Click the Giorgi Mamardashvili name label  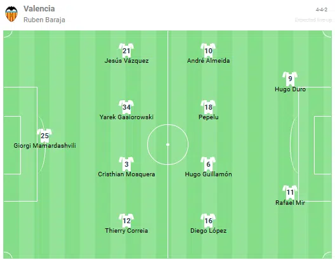(x=44, y=146)
